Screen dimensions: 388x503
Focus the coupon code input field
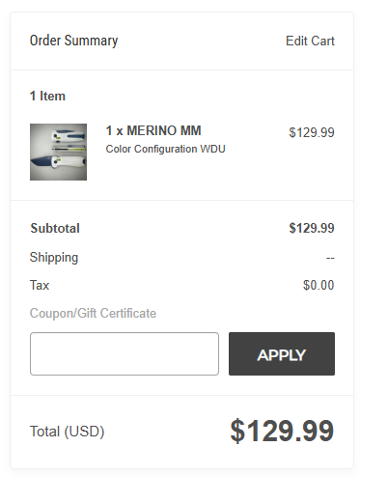coord(125,353)
